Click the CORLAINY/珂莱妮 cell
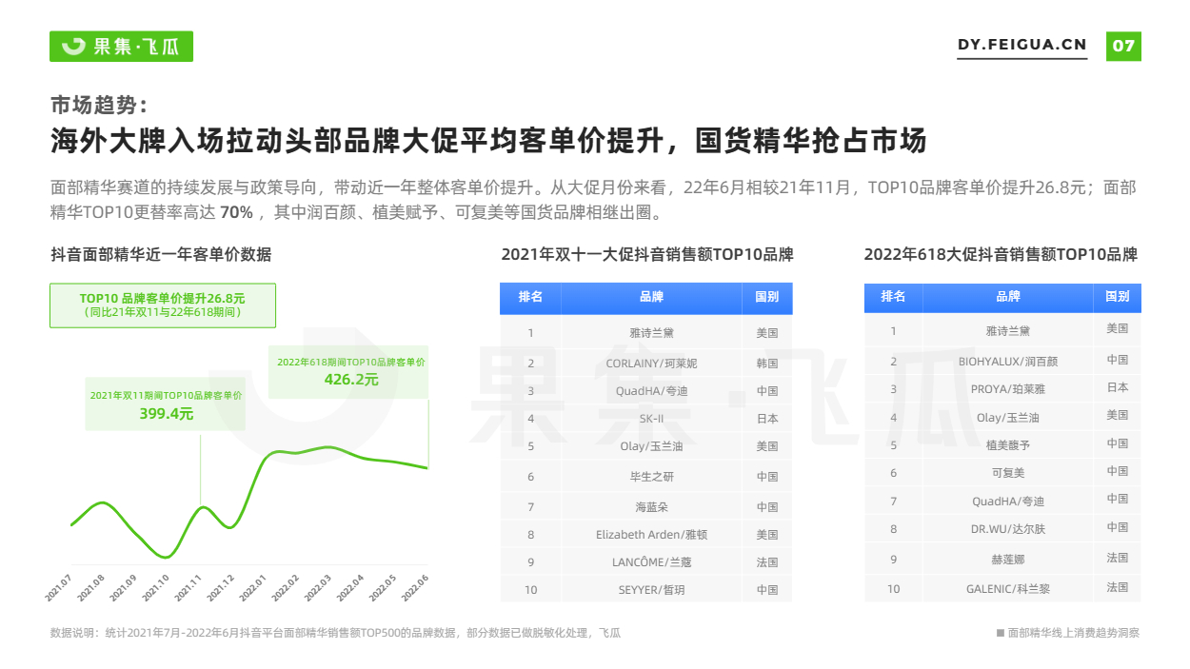This screenshot has height=669, width=1190. click(x=651, y=364)
